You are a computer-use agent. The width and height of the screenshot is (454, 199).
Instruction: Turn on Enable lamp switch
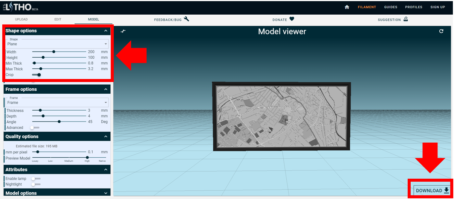(36, 179)
